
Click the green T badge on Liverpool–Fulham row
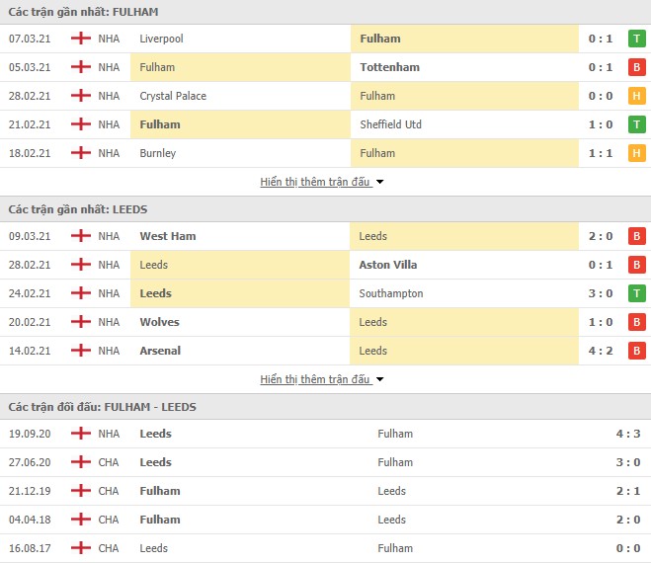pos(636,39)
